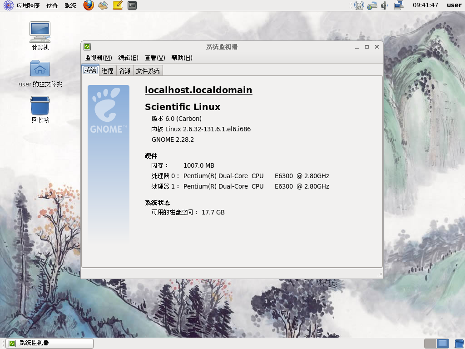Select the 系统 tab in System Monitor
465x349 pixels.
tap(90, 70)
